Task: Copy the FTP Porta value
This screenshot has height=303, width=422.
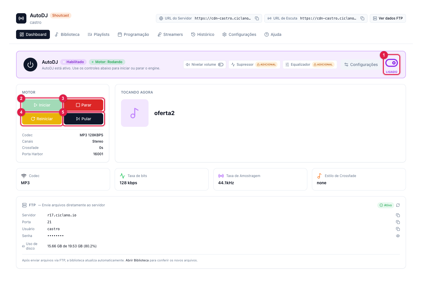Action: pos(398,222)
